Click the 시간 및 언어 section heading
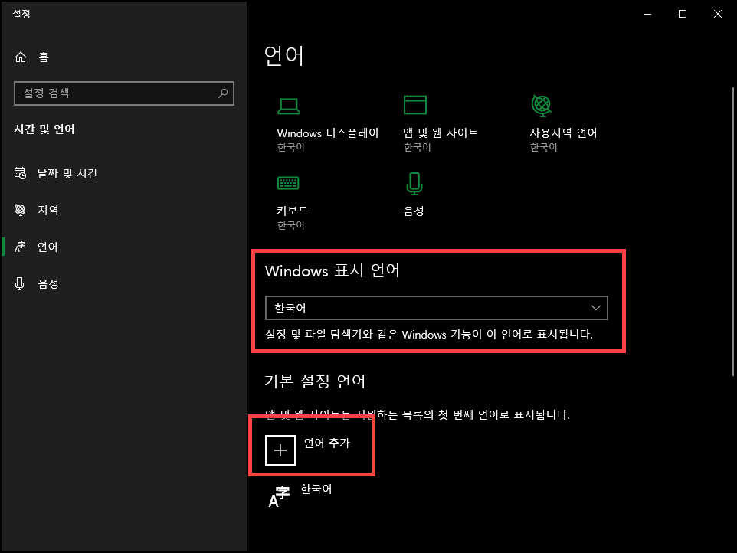Viewport: 737px width, 553px height. coord(44,129)
